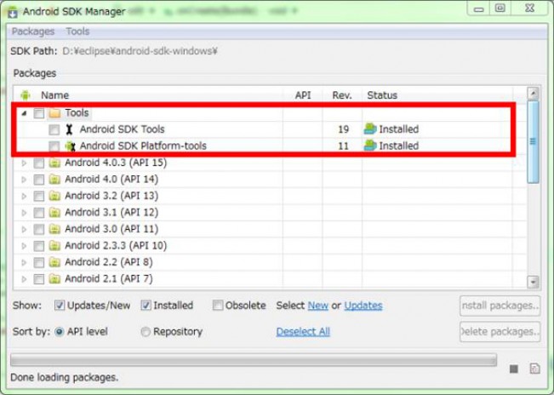Check the Android 2.1 (API 7) checkbox

point(39,279)
